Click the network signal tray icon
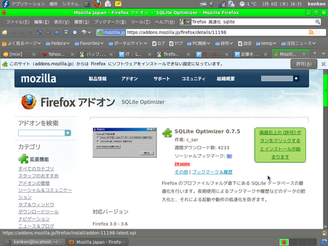328x246 pixels. (222, 4)
